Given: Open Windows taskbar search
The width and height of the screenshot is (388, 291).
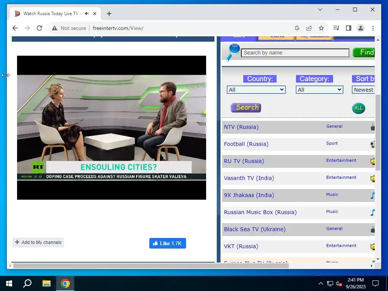Looking at the screenshot, I should pyautogui.click(x=27, y=283).
